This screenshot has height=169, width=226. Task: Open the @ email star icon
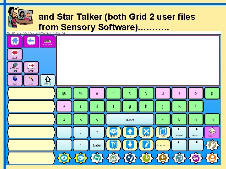(x=113, y=158)
